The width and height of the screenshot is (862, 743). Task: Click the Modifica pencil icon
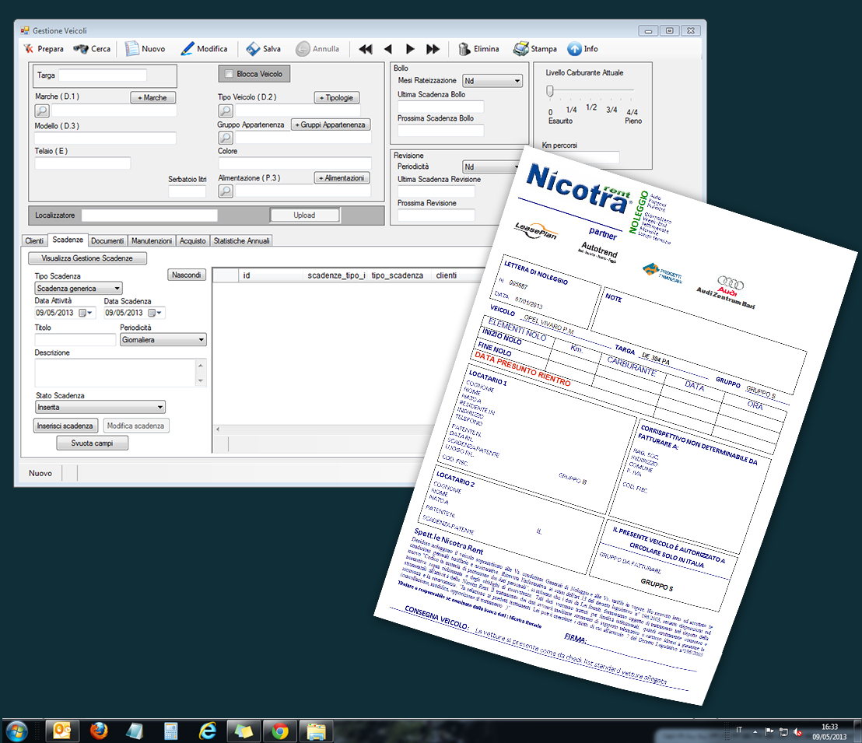tap(187, 49)
